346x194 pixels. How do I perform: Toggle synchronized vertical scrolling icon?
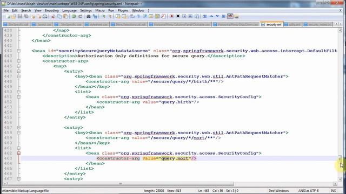(x=118, y=16)
